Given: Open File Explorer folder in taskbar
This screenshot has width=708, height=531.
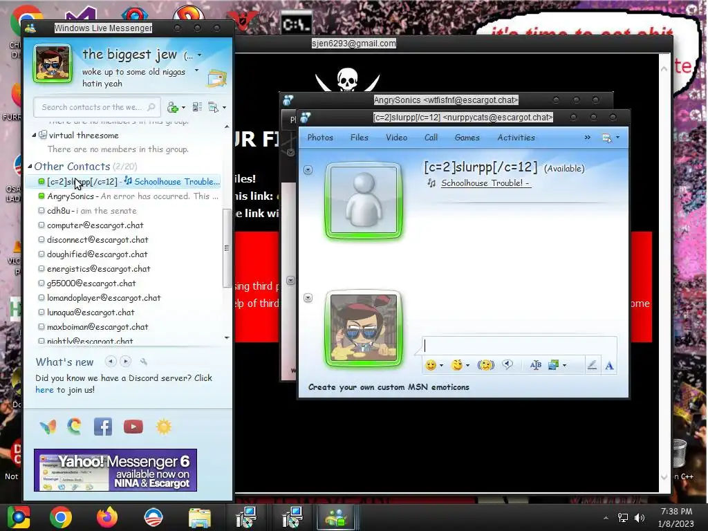Looking at the screenshot, I should pyautogui.click(x=200, y=518).
